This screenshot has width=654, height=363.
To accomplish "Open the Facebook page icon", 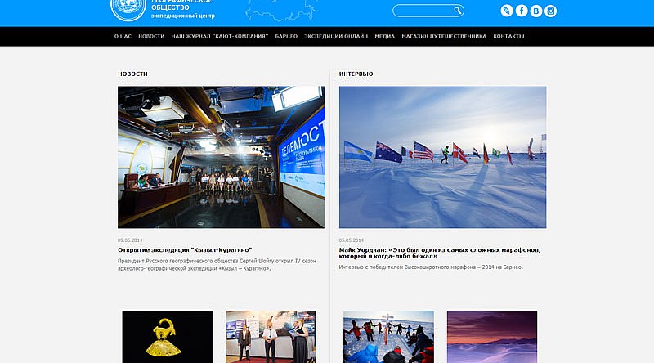I will [522, 11].
